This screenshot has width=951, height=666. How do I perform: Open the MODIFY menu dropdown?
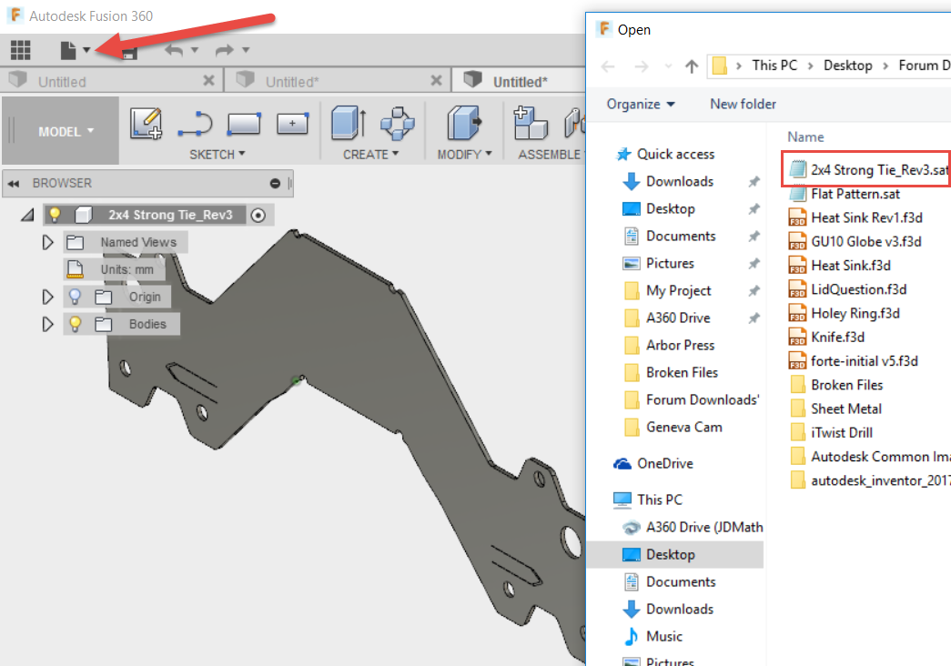click(x=465, y=154)
